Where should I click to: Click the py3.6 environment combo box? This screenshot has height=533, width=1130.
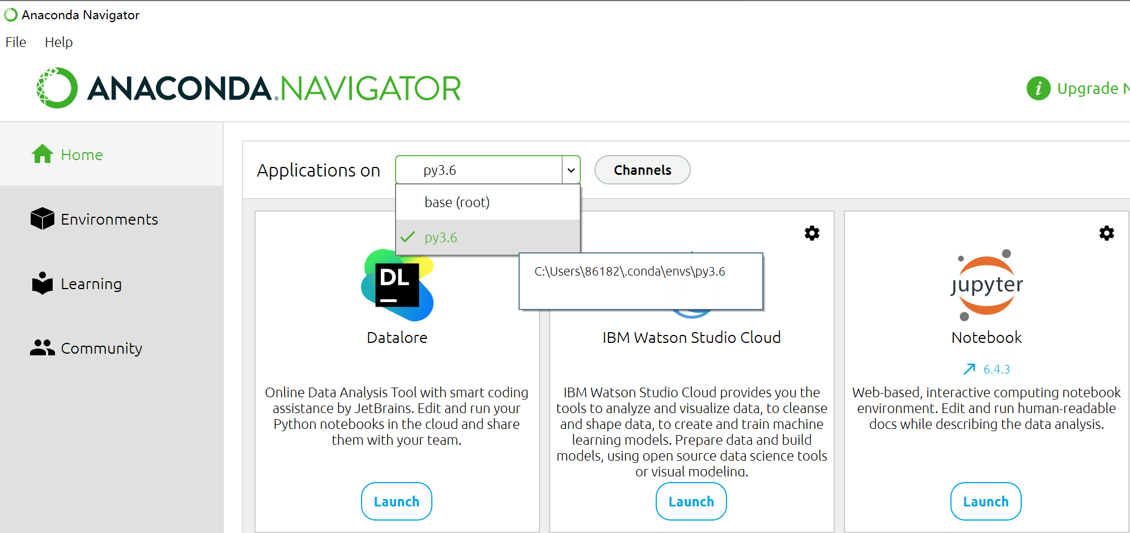(x=488, y=170)
